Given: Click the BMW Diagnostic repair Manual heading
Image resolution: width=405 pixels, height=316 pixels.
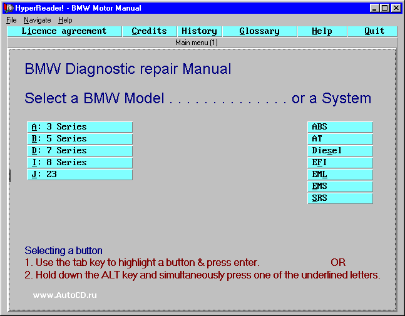Looking at the screenshot, I should 128,69.
